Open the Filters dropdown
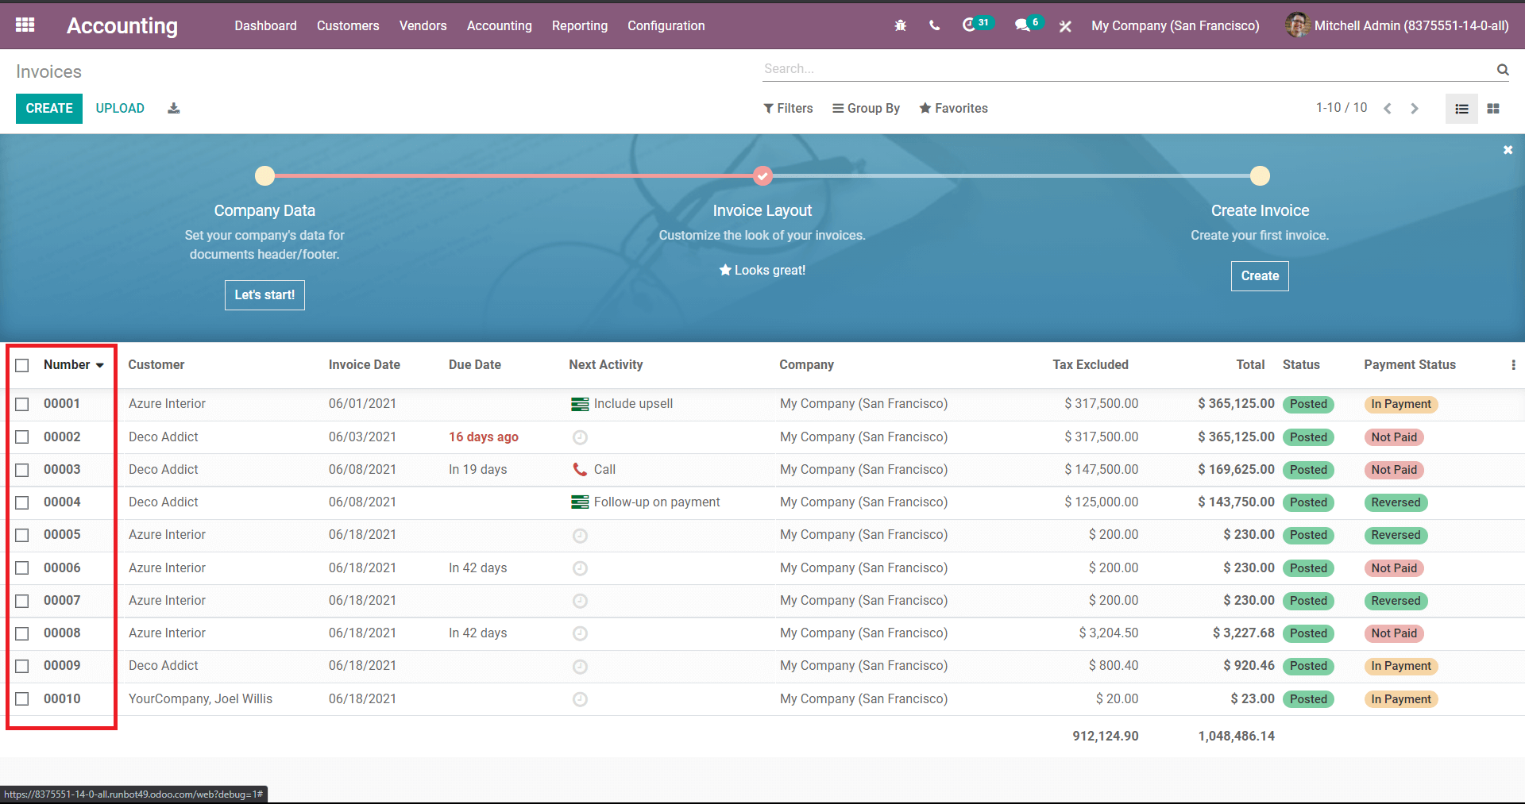Screen dimensions: 1525x804 (788, 108)
